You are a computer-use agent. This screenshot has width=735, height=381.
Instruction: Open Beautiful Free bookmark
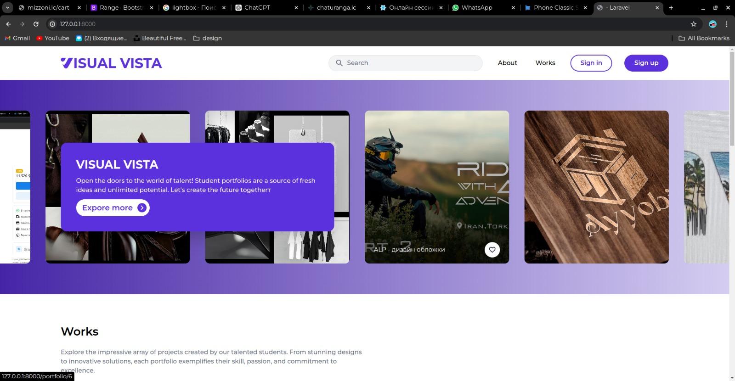[160, 38]
